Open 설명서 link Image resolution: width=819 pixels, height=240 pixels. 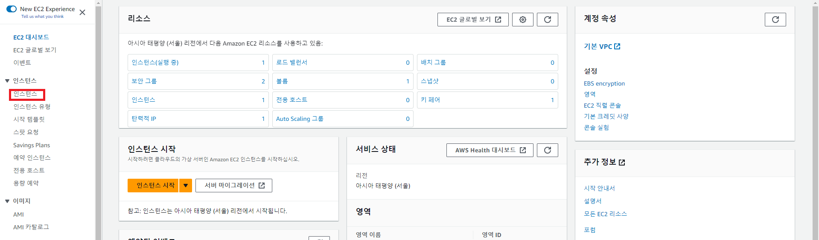(592, 201)
